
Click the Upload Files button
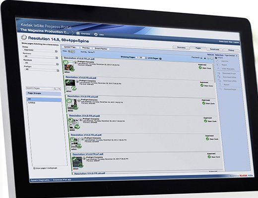click(x=70, y=47)
